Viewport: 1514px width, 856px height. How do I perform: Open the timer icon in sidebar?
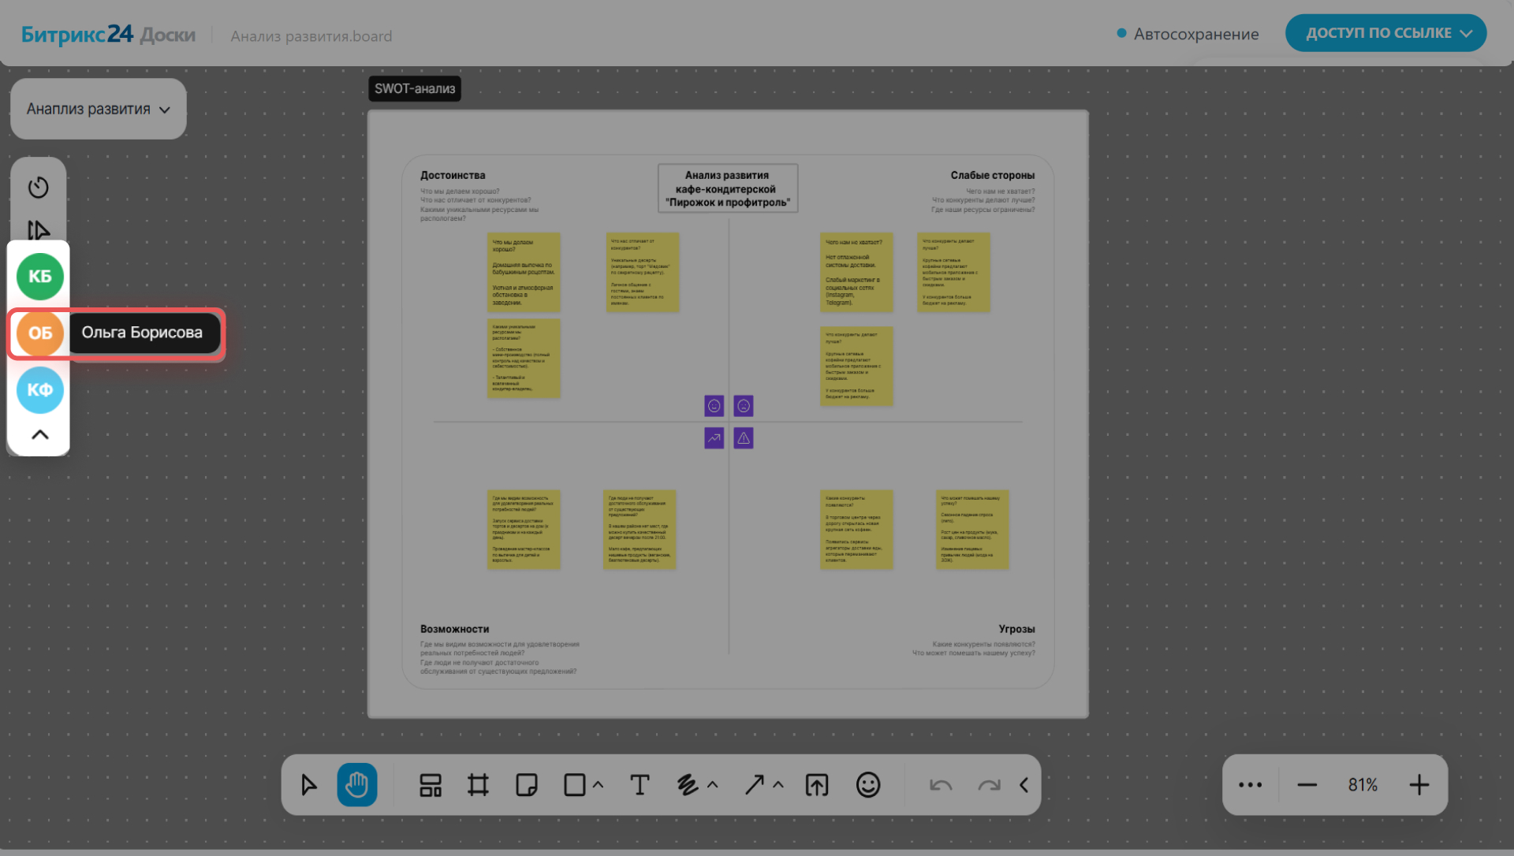[x=39, y=188]
